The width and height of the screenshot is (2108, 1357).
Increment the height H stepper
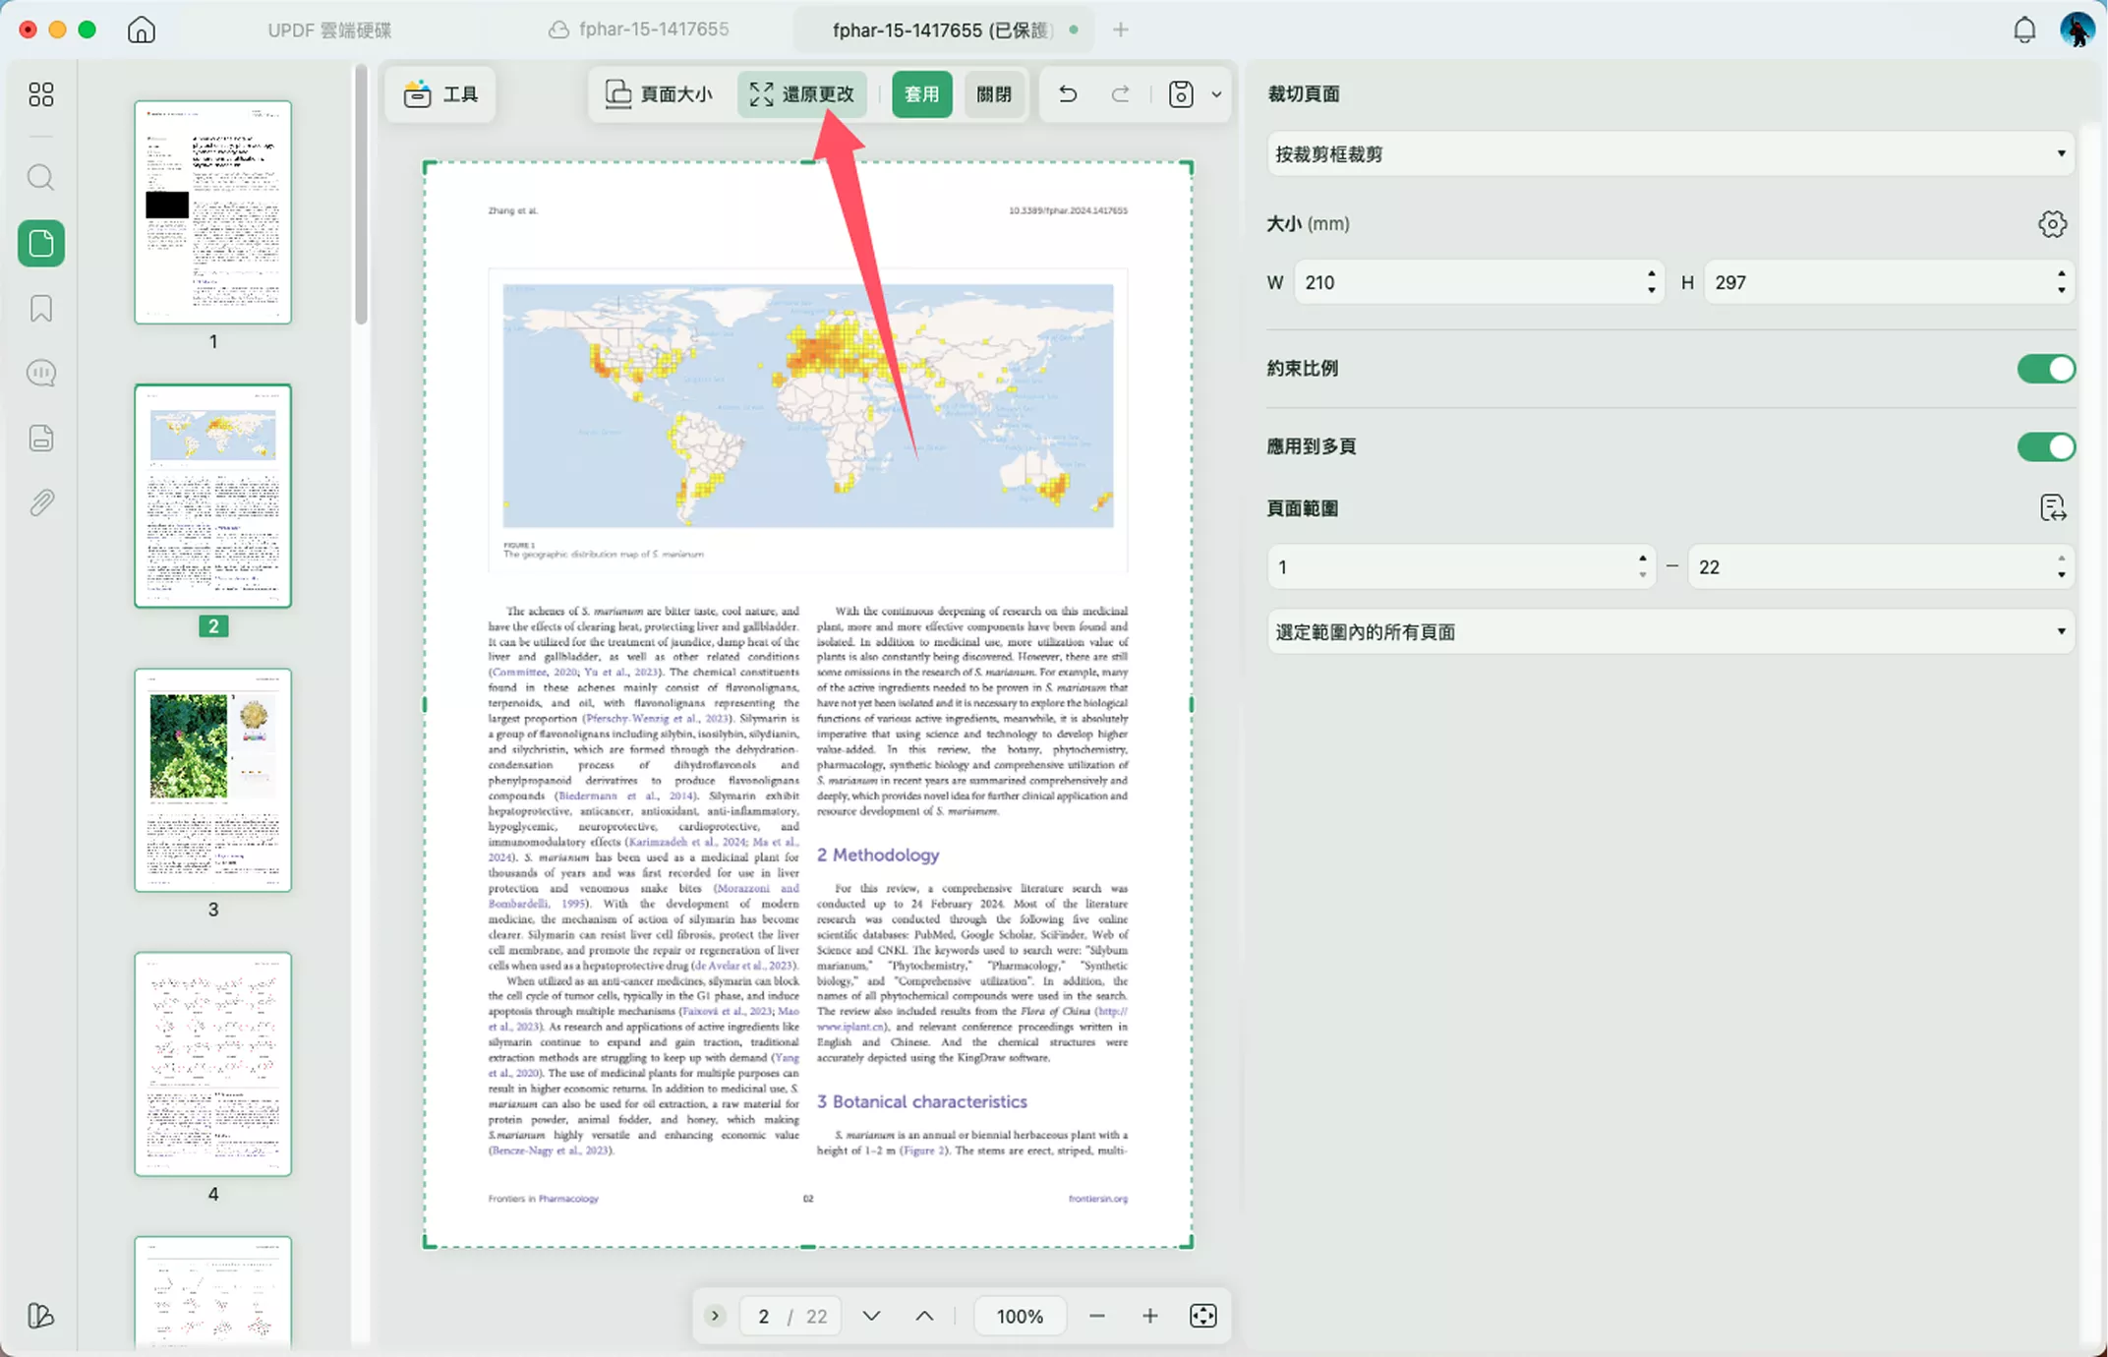(2062, 274)
